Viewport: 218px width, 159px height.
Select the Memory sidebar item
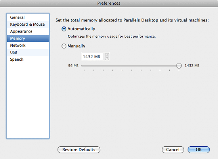coord(28,38)
